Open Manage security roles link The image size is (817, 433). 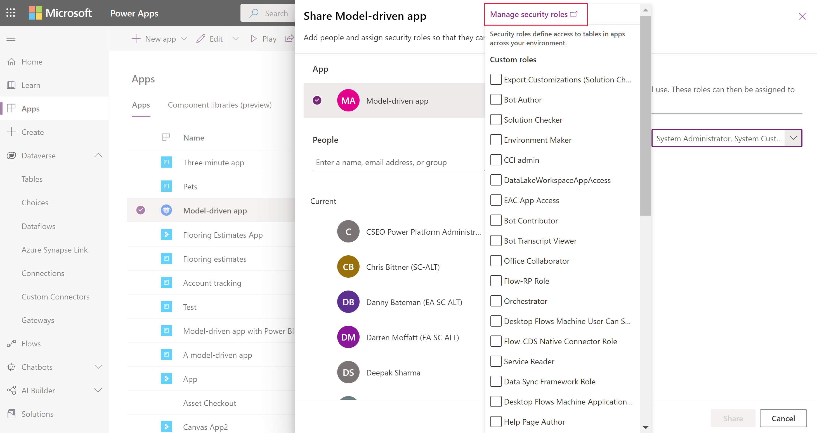pyautogui.click(x=534, y=14)
